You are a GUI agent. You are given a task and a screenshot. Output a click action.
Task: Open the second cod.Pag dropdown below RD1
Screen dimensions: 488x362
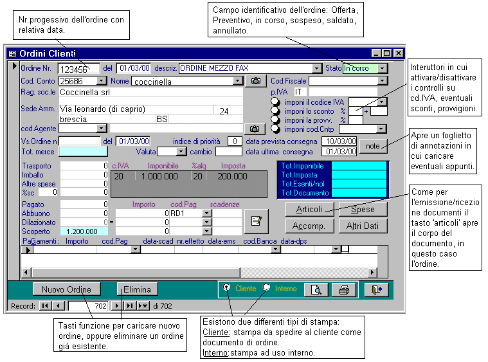pos(206,222)
